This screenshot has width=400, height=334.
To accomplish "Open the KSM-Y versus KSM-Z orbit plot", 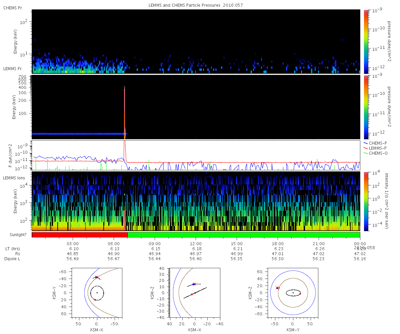I will [x=293, y=292].
